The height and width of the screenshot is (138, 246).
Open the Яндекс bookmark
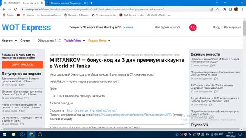pyautogui.click(x=8, y=15)
